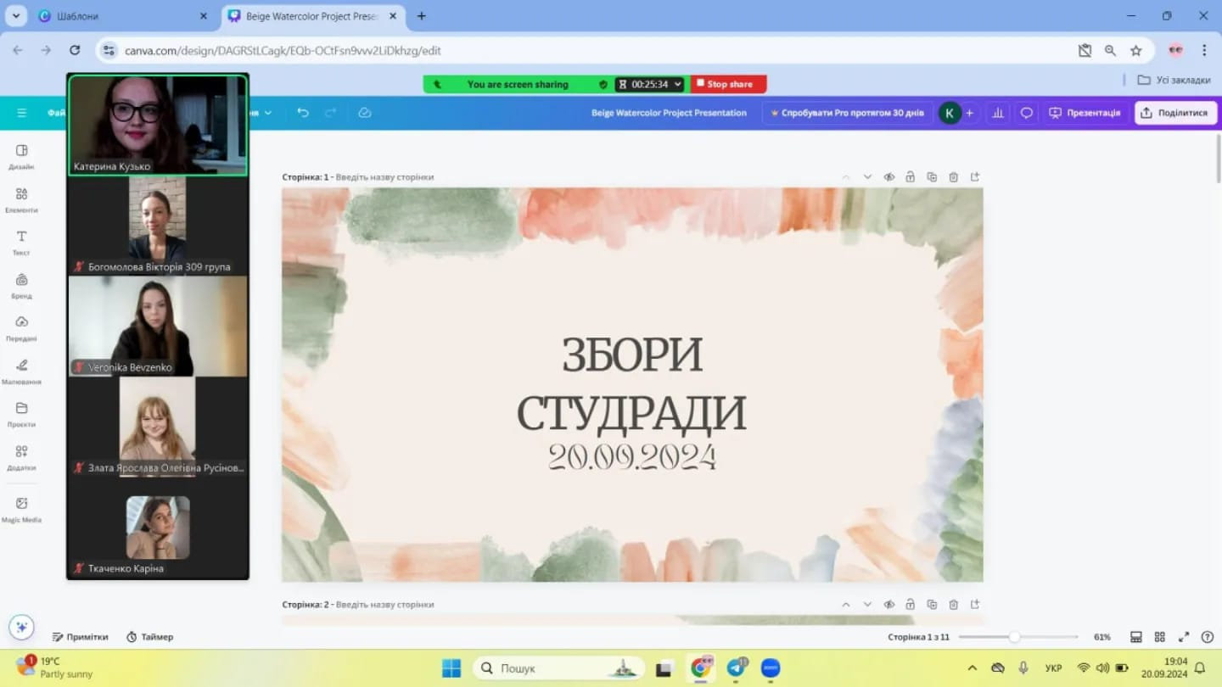Open the Бренд panel in the sidebar
1222x687 pixels.
[21, 286]
